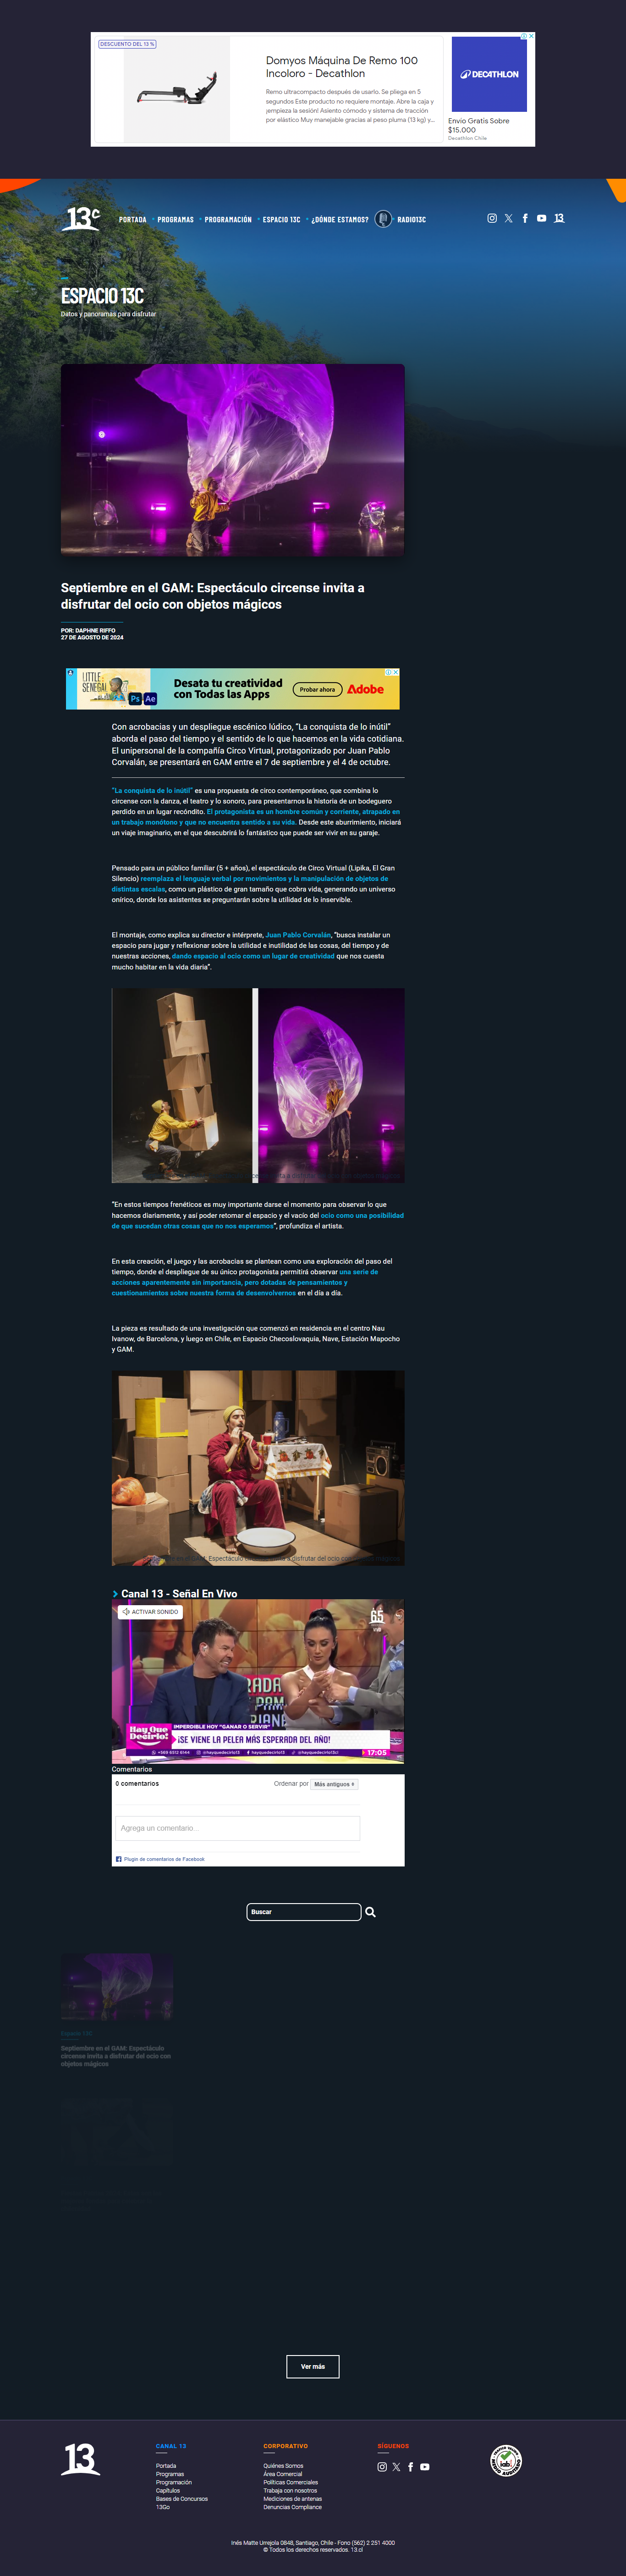626x2576 pixels.
Task: Follow the Juan Pablo Corvalán link
Action: 298,935
